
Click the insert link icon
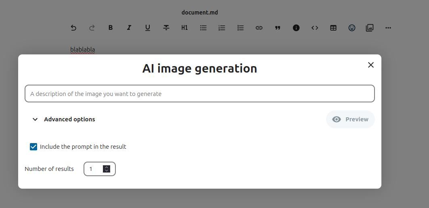259,28
